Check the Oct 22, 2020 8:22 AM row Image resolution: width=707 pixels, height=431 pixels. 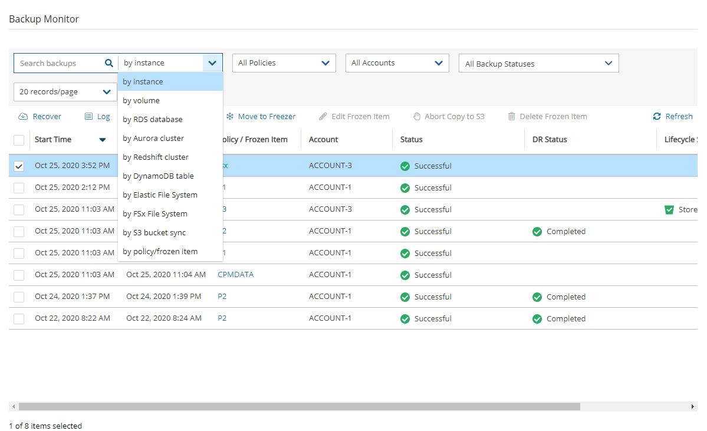19,318
